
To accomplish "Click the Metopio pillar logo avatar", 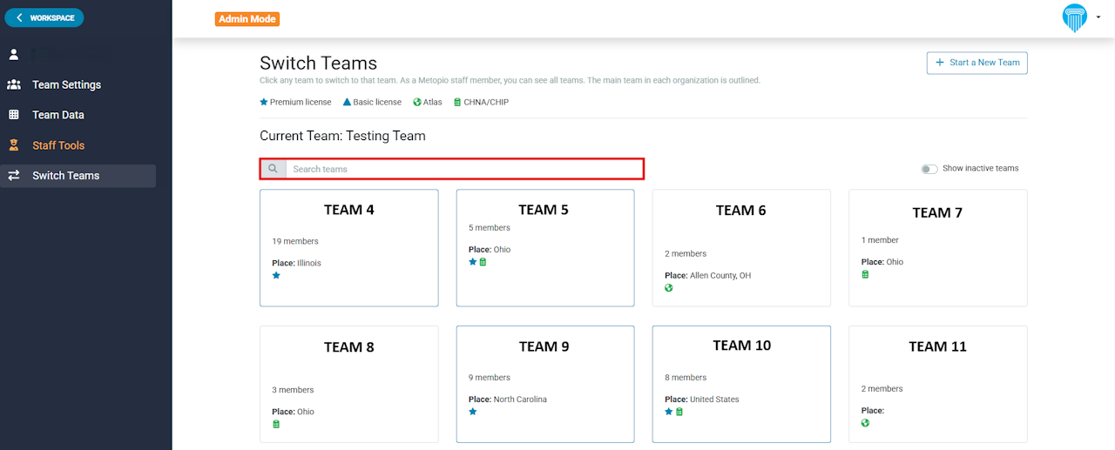I will coord(1074,17).
